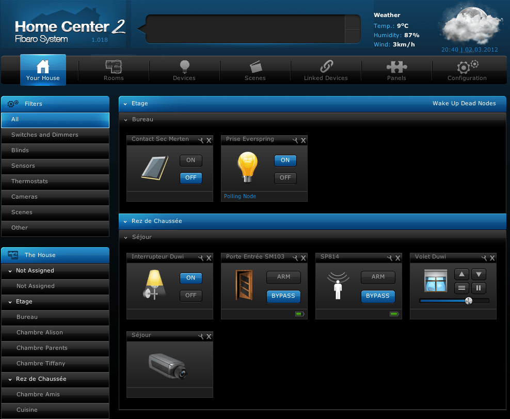The image size is (510, 419).
Task: Click the motion sensor icon of SP814
Action: point(338,285)
